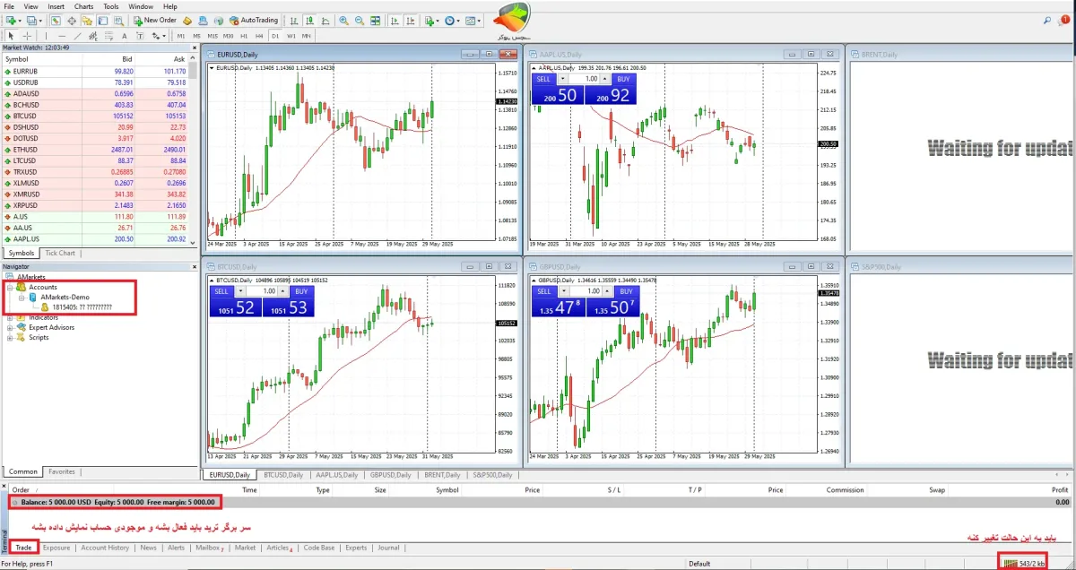Switch to Tick Chart tab in Market Watch
1076x570 pixels.
coord(61,253)
